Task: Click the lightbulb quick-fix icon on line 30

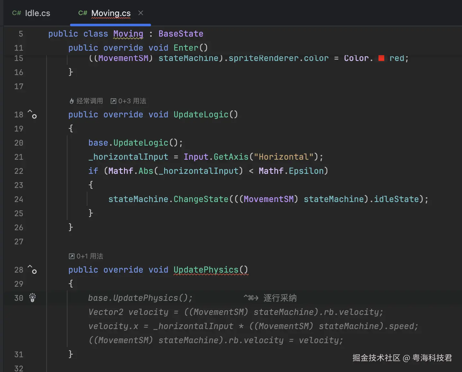Action: [x=32, y=298]
